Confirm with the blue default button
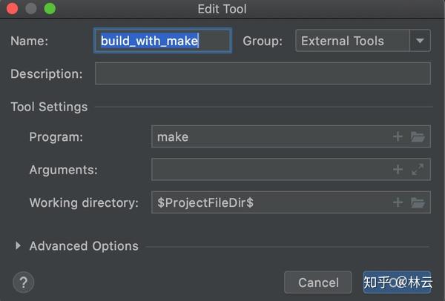Image resolution: width=445 pixels, height=301 pixels. pos(397,282)
